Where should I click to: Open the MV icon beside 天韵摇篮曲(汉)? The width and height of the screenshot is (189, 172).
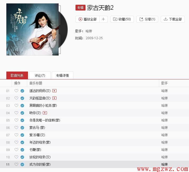click(x=54, y=98)
